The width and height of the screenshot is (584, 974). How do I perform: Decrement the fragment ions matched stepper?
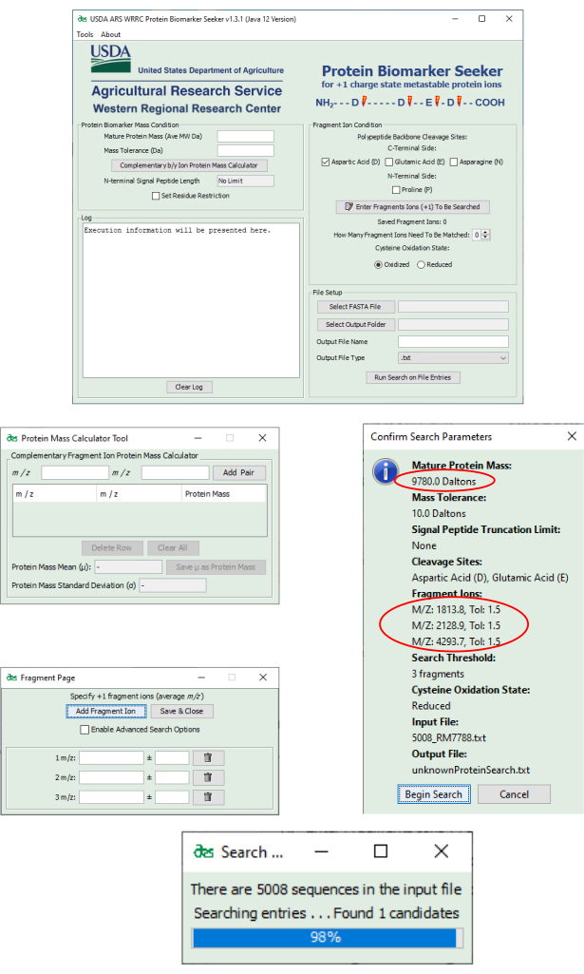point(486,238)
